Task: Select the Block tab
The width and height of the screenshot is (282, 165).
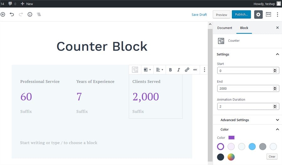Action: [x=244, y=28]
